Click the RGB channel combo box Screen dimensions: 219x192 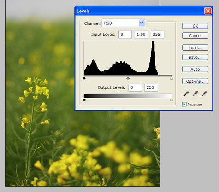coord(124,23)
